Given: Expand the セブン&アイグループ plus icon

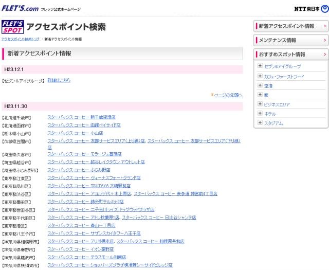Looking at the screenshot, I should [260, 66].
